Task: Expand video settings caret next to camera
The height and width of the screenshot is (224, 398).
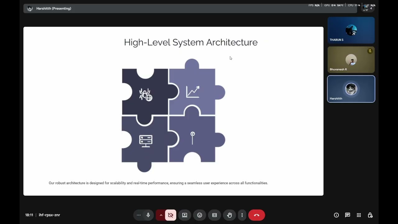Action: [x=161, y=215]
